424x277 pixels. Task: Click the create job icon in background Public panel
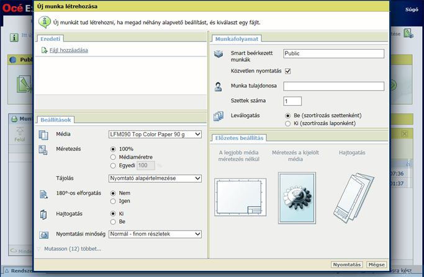24,84
